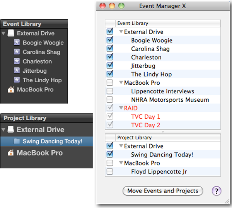Click External Drive disk icon in Event Library panel
This screenshot has width=232, height=208.
(11, 33)
